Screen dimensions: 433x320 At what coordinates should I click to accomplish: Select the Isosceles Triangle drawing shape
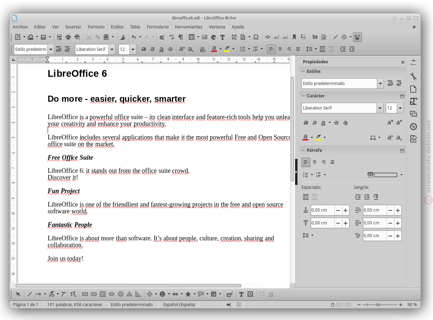[129, 294]
